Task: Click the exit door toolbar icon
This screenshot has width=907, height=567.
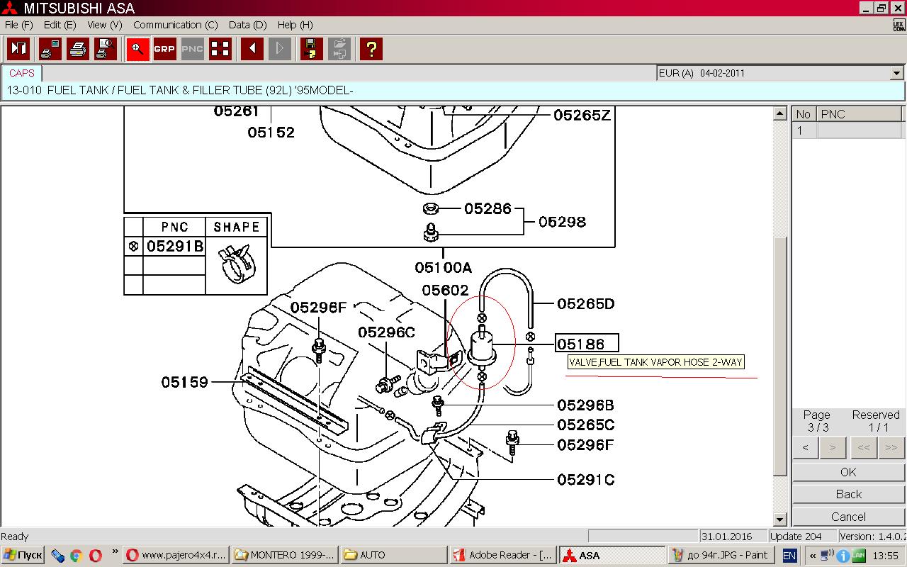Action: (x=18, y=49)
